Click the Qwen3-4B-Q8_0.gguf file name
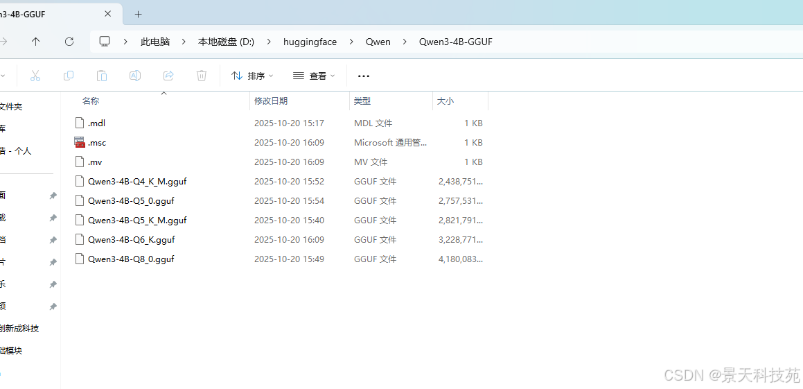The image size is (803, 389). pos(131,259)
